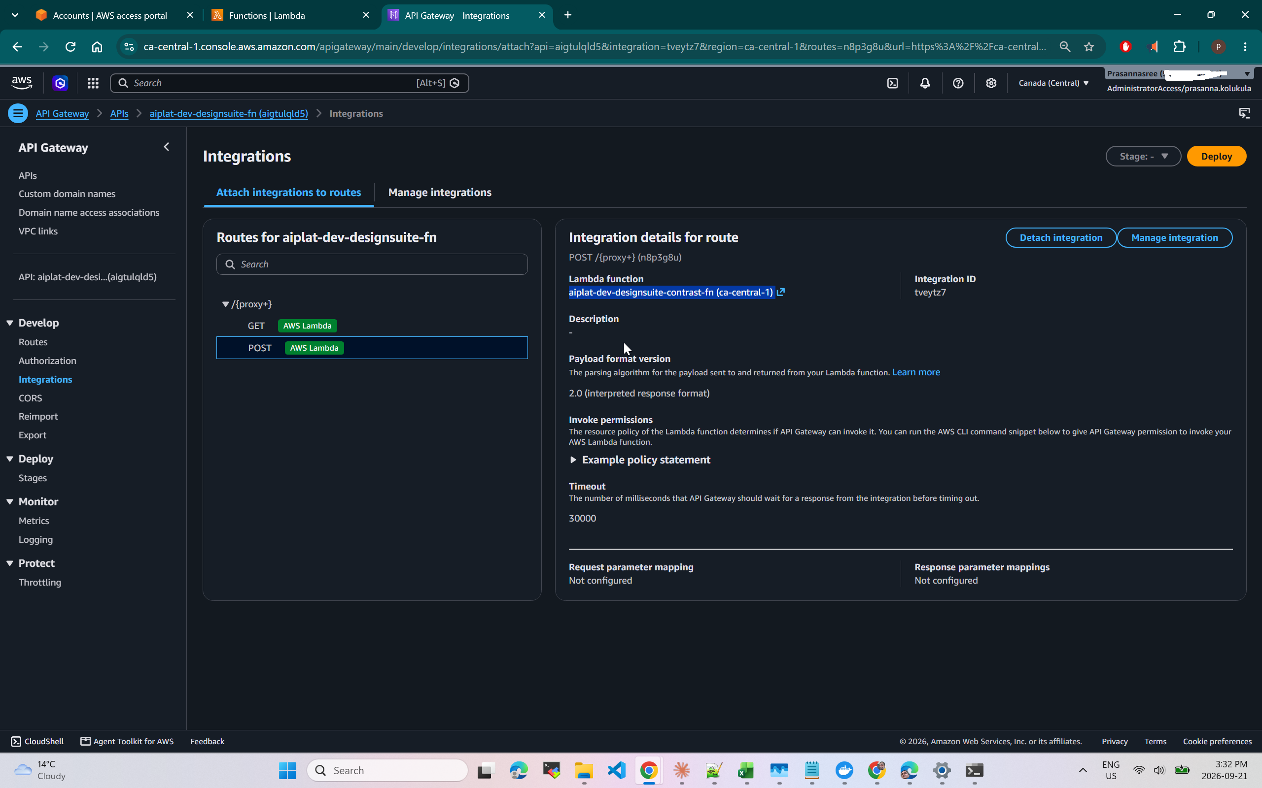Reload the browser page
This screenshot has height=788, width=1262.
coord(70,46)
